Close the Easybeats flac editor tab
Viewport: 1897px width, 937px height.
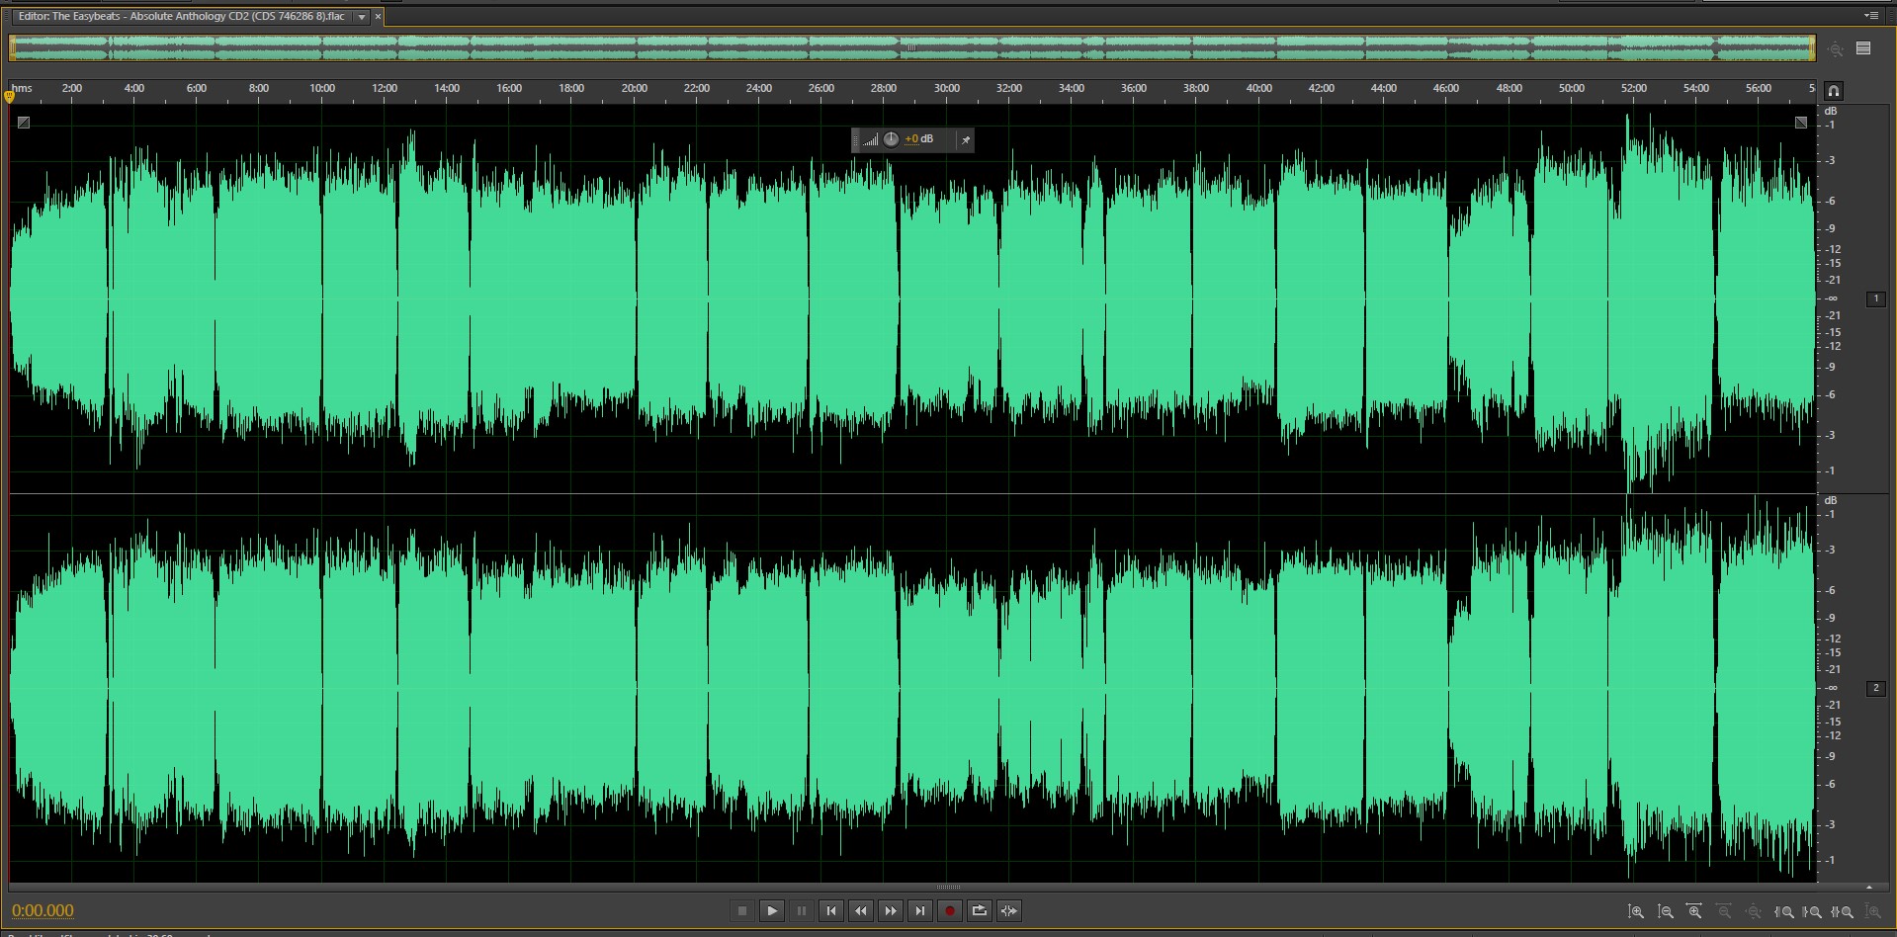378,17
